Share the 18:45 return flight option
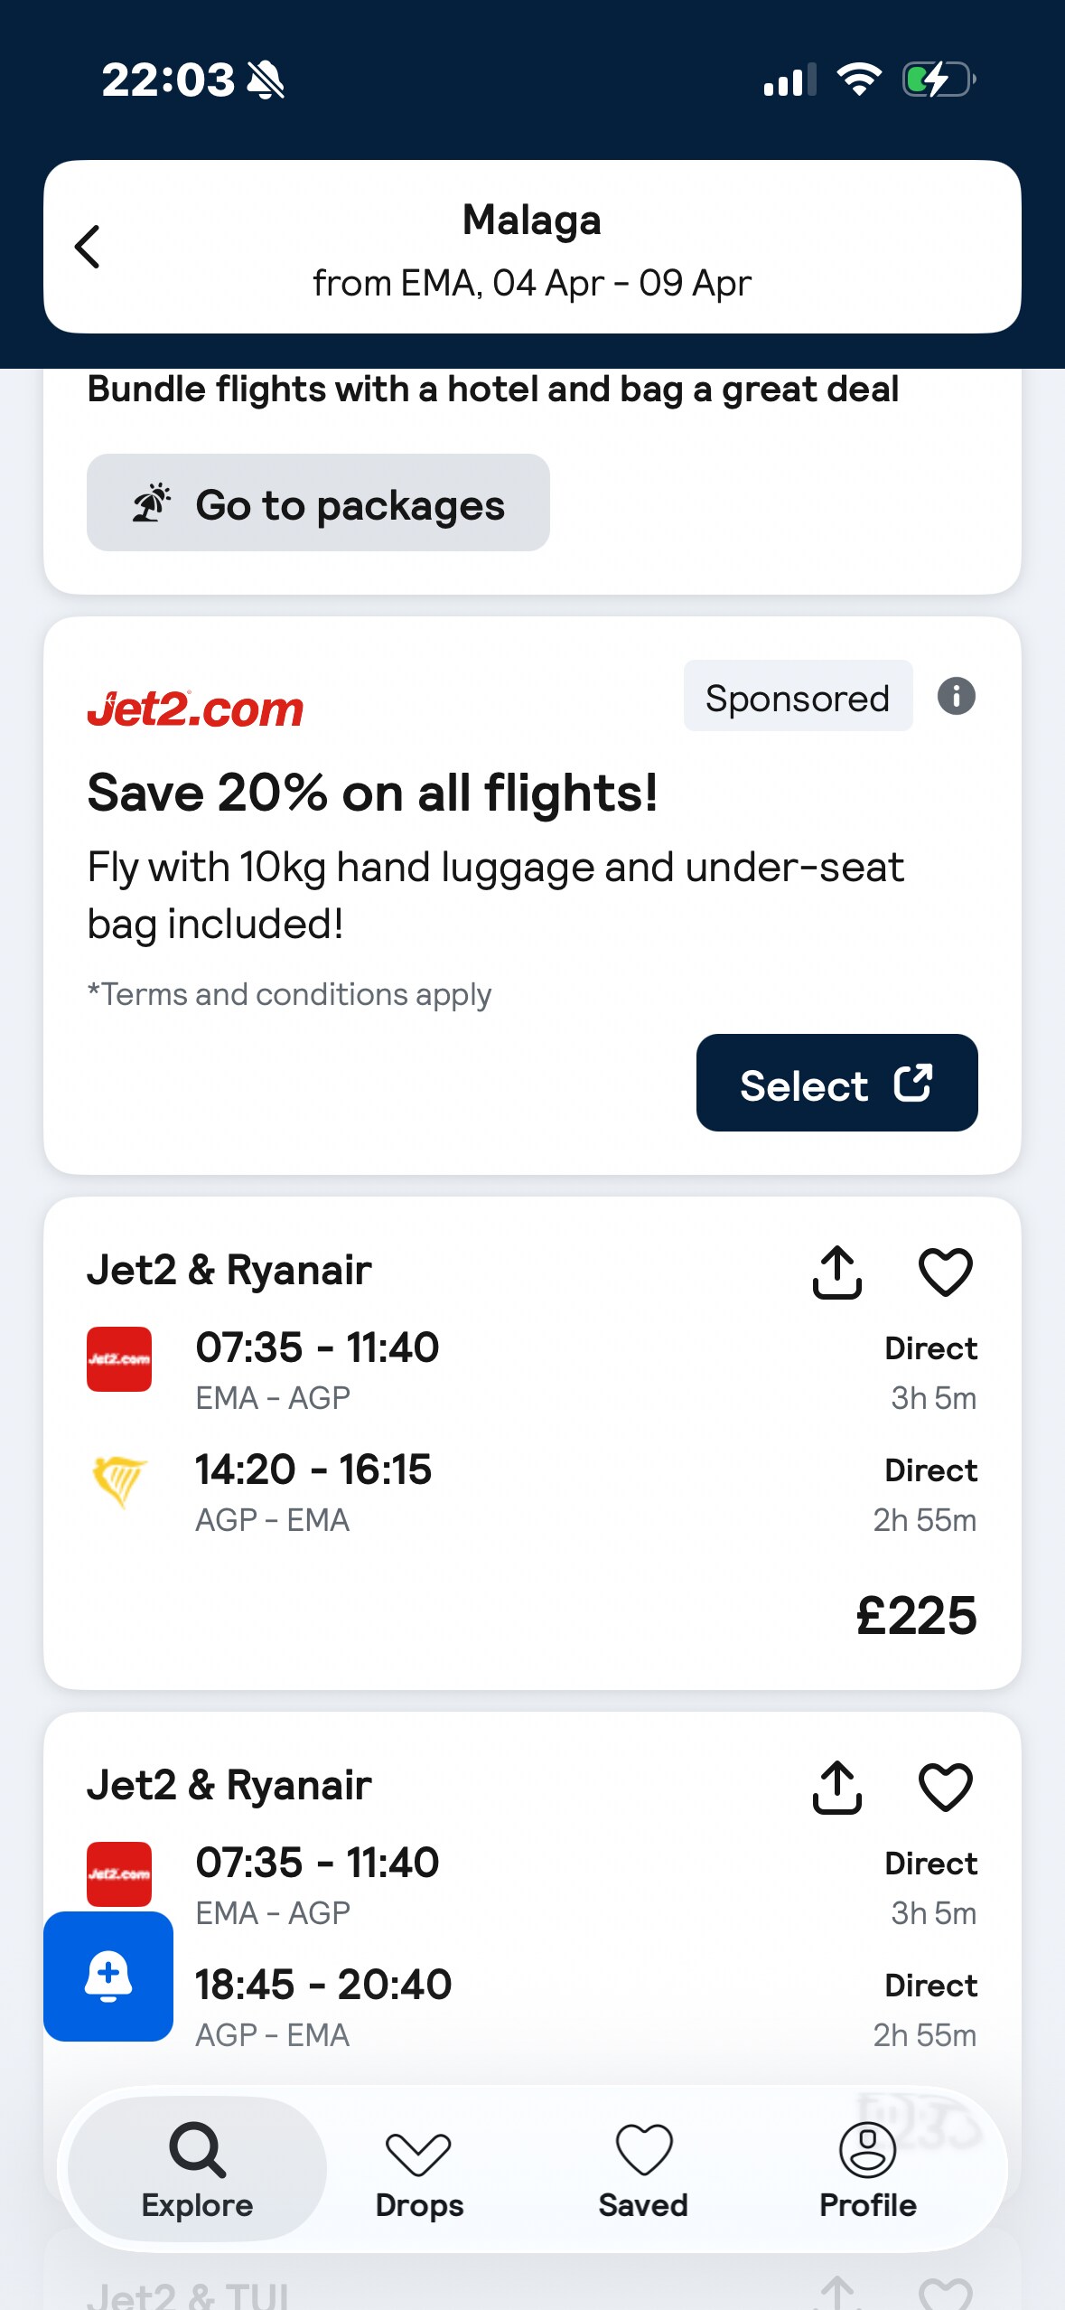The width and height of the screenshot is (1065, 2310). (x=837, y=1788)
